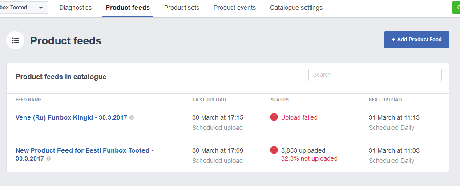Click red error icon next to Upload failed
Screen dimensions: 460x186
[x=274, y=117]
